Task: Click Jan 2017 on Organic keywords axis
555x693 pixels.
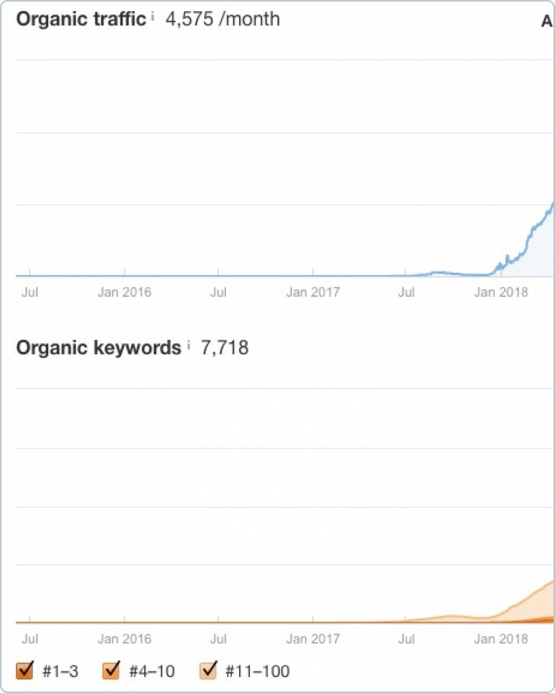Action: pos(313,639)
